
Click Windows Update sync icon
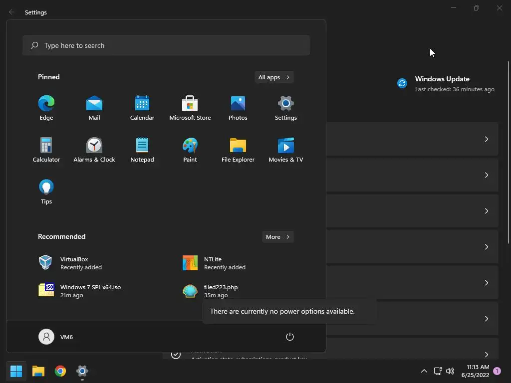pos(402,83)
